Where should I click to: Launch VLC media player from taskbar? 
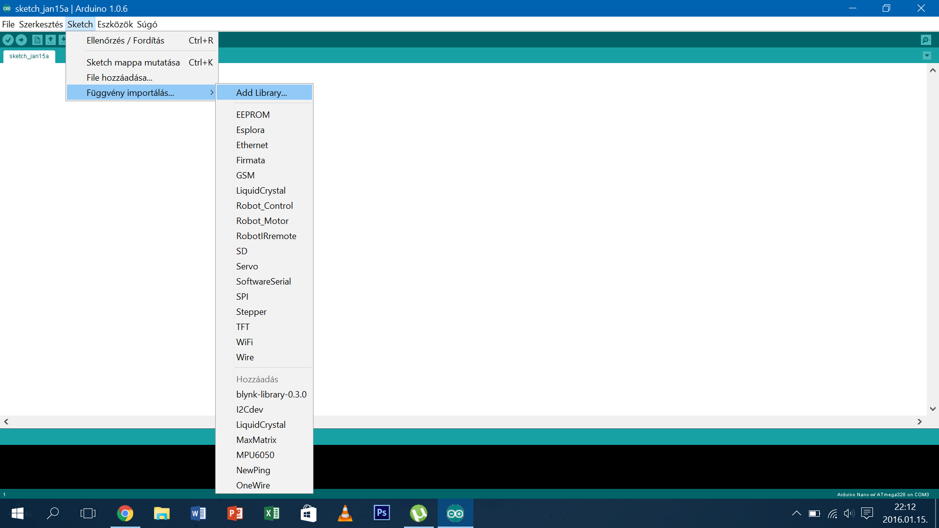coord(345,513)
